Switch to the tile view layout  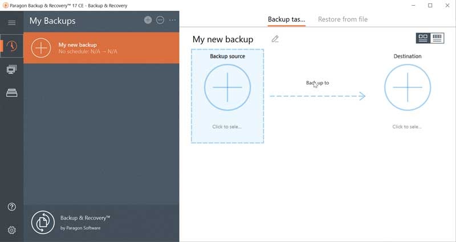click(x=423, y=38)
